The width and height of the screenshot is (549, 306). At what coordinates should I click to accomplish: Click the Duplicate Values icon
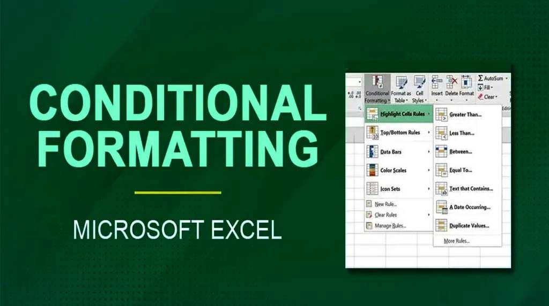point(442,226)
